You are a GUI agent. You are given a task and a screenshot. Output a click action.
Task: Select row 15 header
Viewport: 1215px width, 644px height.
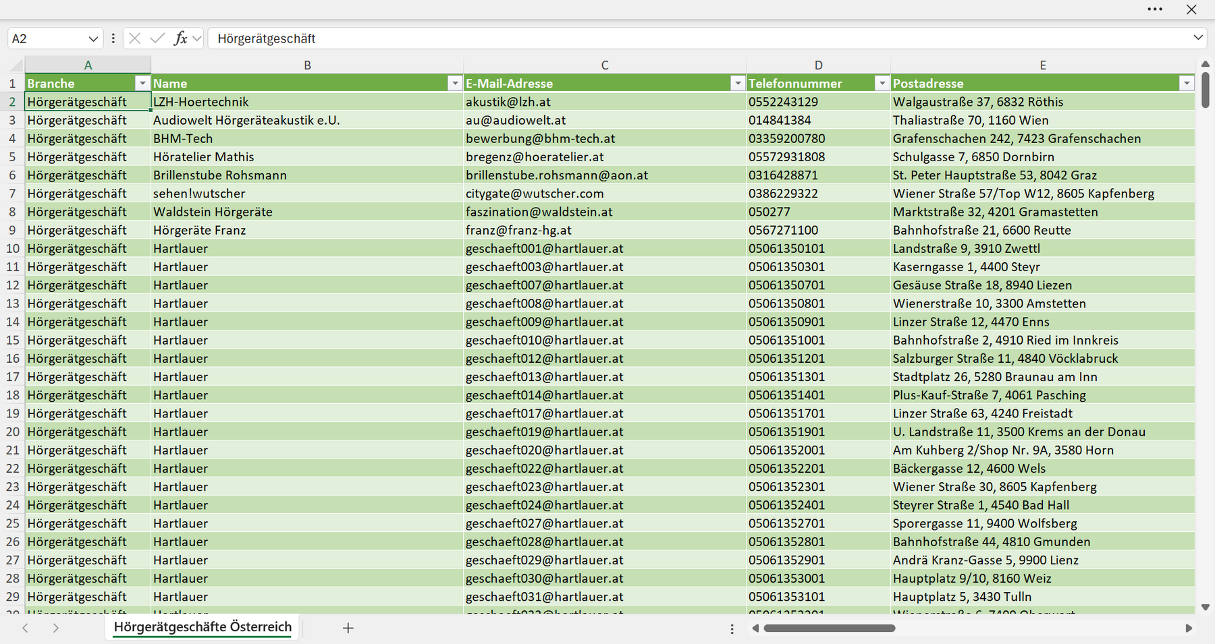pyautogui.click(x=12, y=340)
